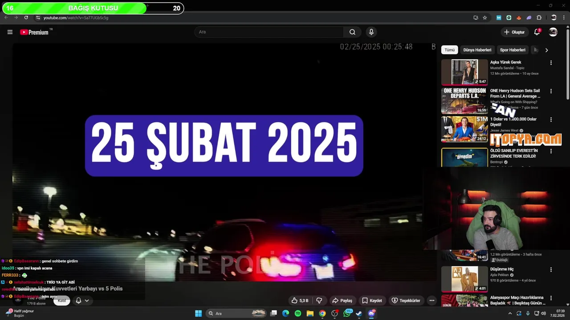Open the MetaMask fox extension

[x=519, y=18]
